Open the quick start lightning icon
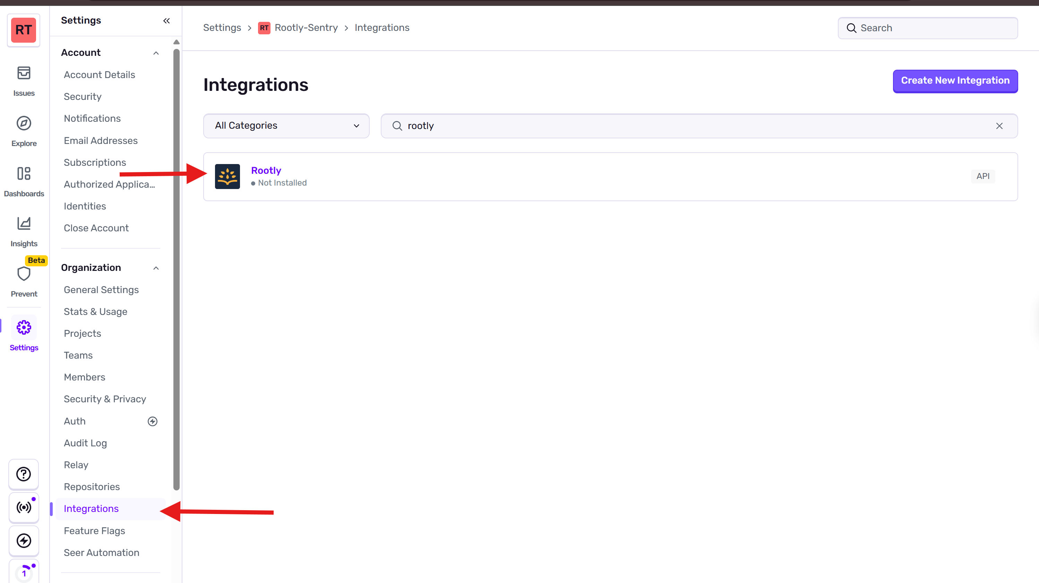The height and width of the screenshot is (583, 1039). click(x=23, y=541)
